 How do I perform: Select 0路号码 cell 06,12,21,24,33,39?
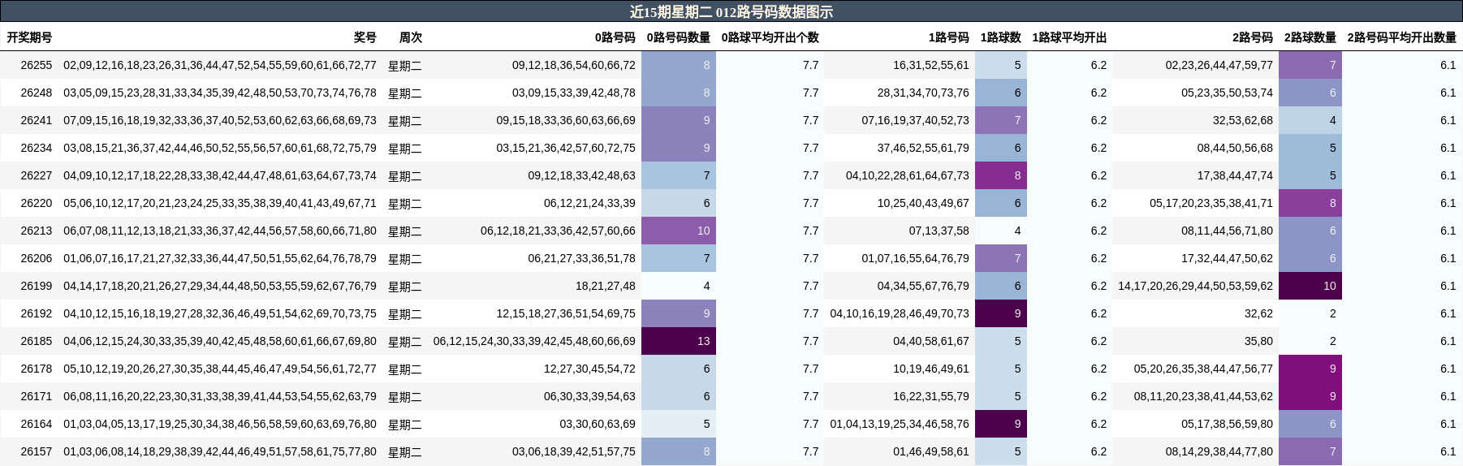pos(589,203)
